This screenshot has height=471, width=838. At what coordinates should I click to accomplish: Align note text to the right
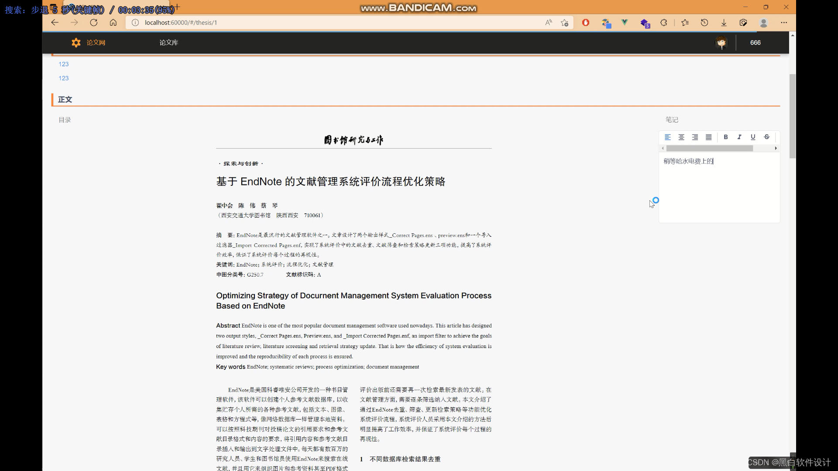pyautogui.click(x=695, y=137)
